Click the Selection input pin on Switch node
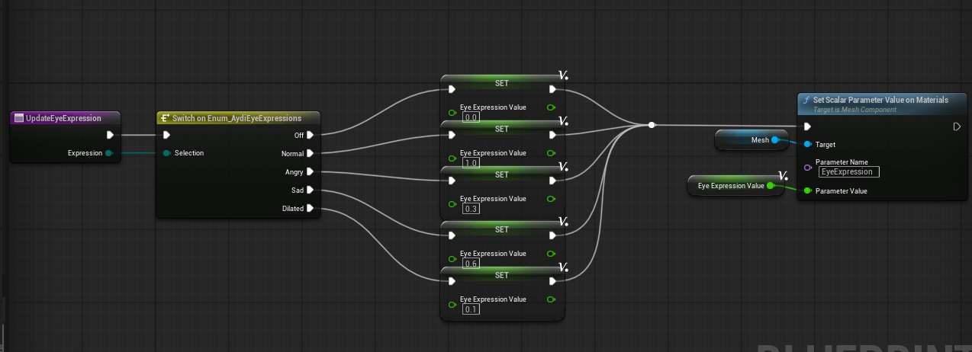 [166, 153]
